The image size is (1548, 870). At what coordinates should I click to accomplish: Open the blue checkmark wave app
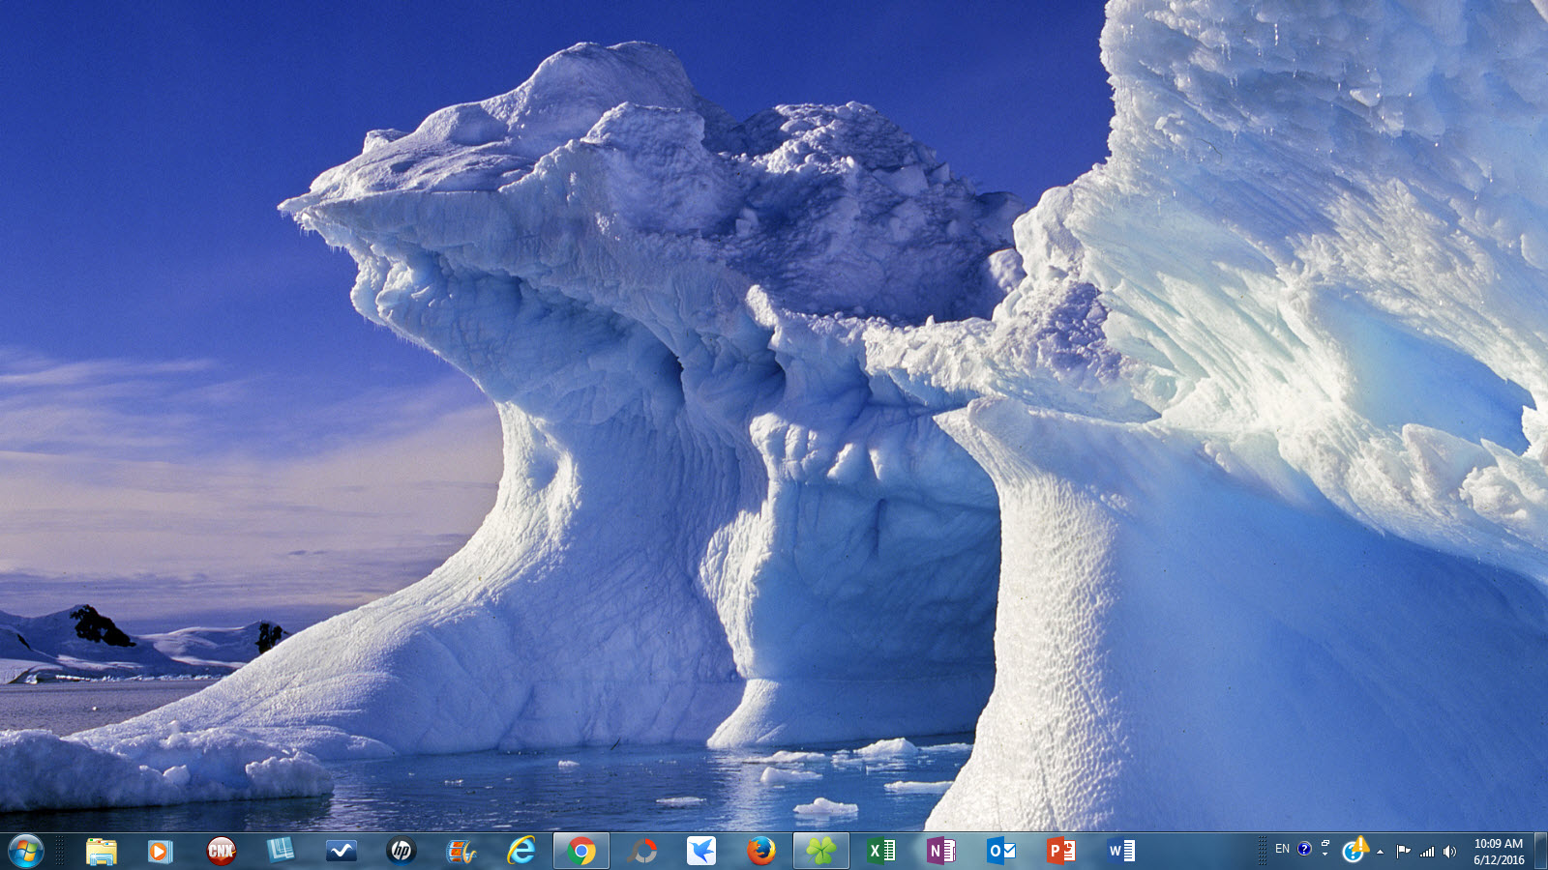[x=342, y=851]
